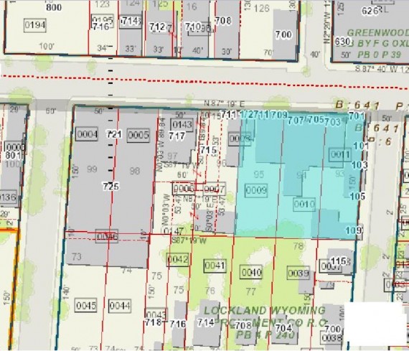409x351 pixels.
Task: Select address label 717
Action: click(x=177, y=136)
